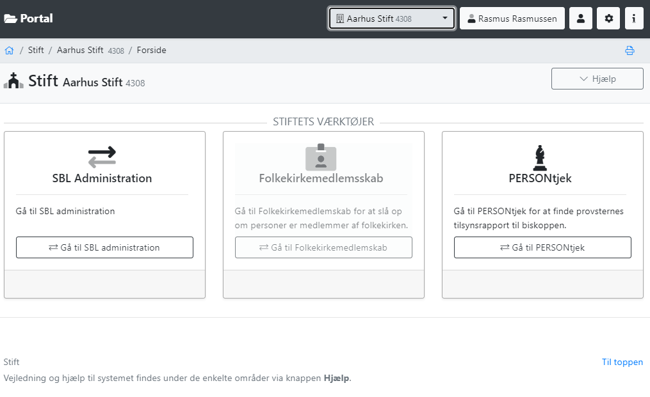Click the Stift Aarhus Stift 4308 page heading

[86, 81]
